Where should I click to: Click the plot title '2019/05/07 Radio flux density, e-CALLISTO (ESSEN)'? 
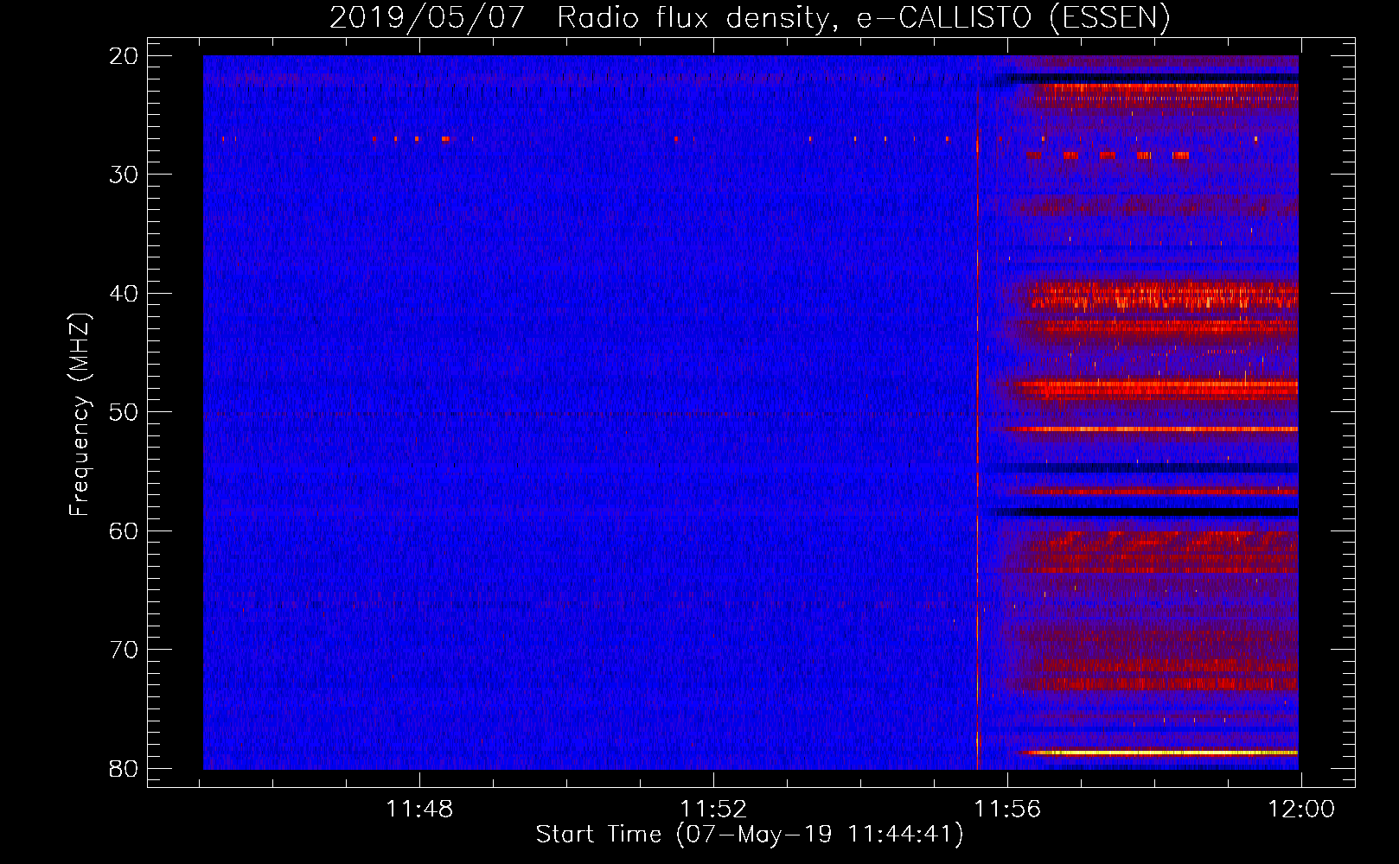coord(750,17)
